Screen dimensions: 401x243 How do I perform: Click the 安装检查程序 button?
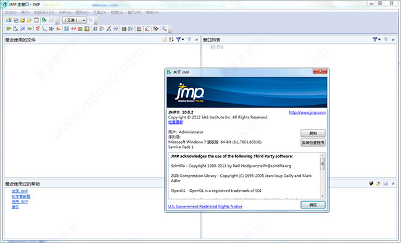tap(313, 142)
